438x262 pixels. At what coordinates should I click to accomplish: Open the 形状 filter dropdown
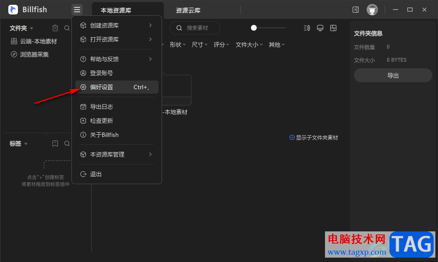click(x=178, y=45)
